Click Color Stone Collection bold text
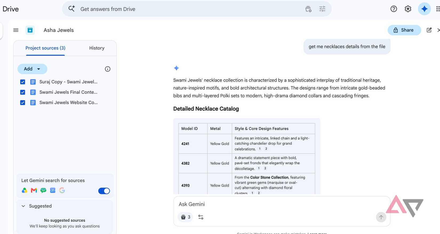Viewport: 440px width, 234px height. click(x=269, y=177)
